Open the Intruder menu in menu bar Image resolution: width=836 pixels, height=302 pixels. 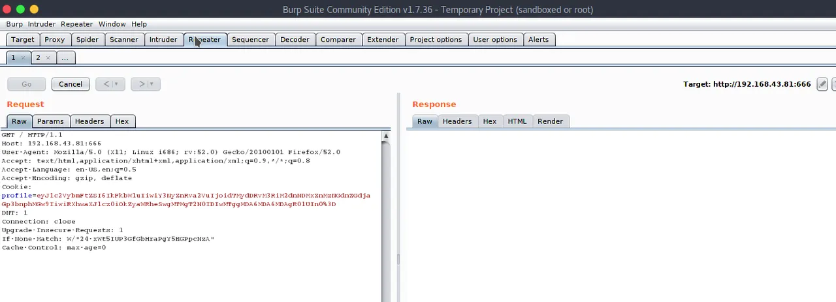coord(42,24)
